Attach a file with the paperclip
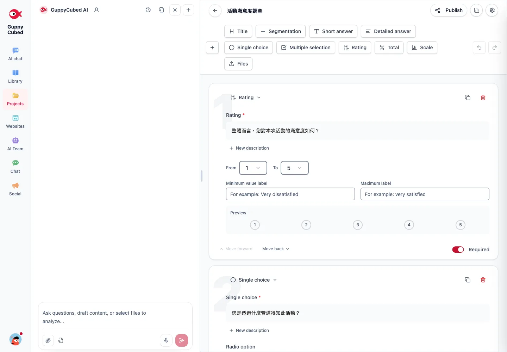The width and height of the screenshot is (507, 352). click(x=48, y=340)
